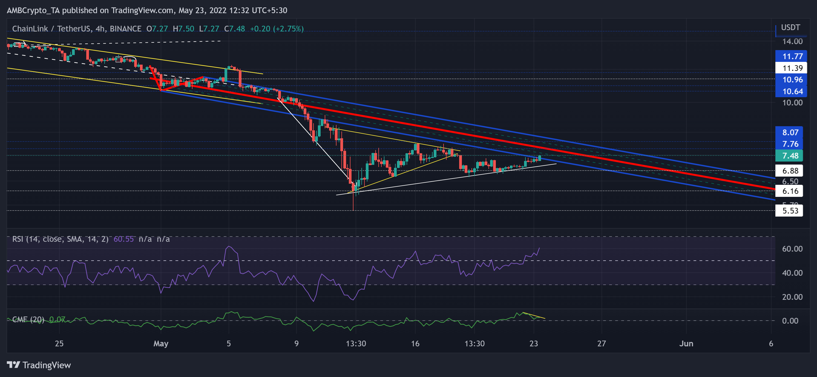Select the 11.77 blue price label

click(x=791, y=56)
